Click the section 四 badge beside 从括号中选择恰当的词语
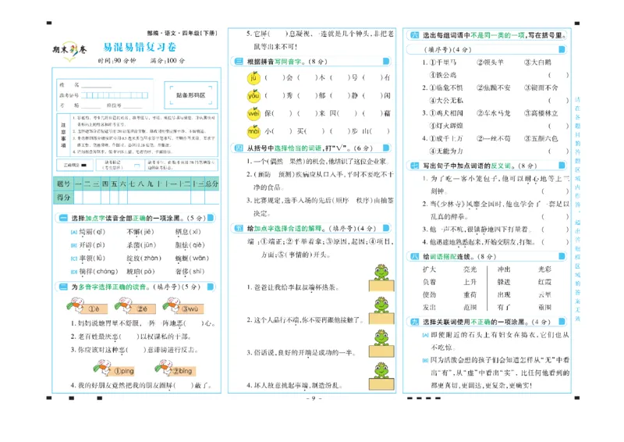Viewport: 624px width, 442px height. click(x=239, y=148)
